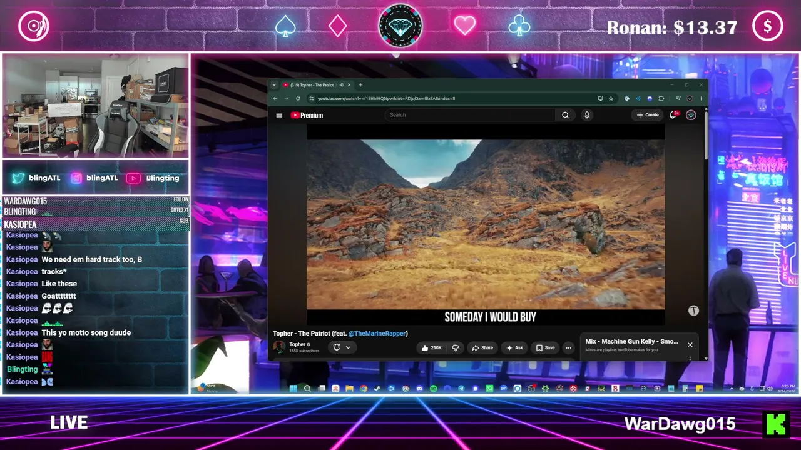Open Topher channel avatar

point(279,347)
